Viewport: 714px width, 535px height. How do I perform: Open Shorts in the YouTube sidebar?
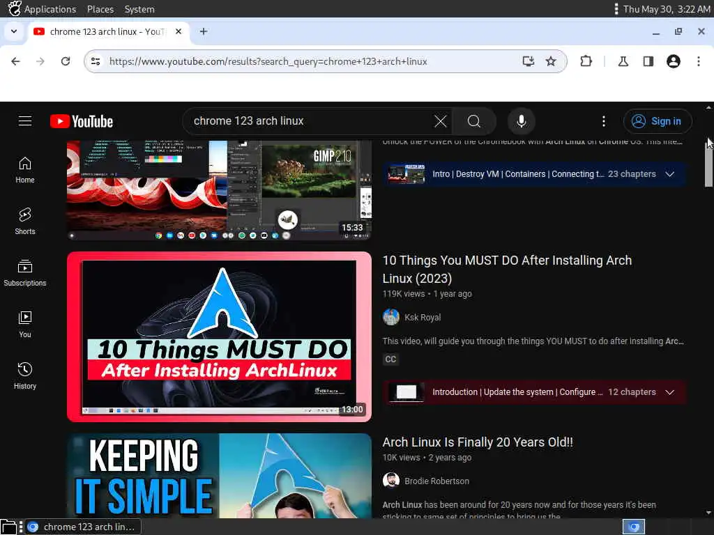pos(25,222)
